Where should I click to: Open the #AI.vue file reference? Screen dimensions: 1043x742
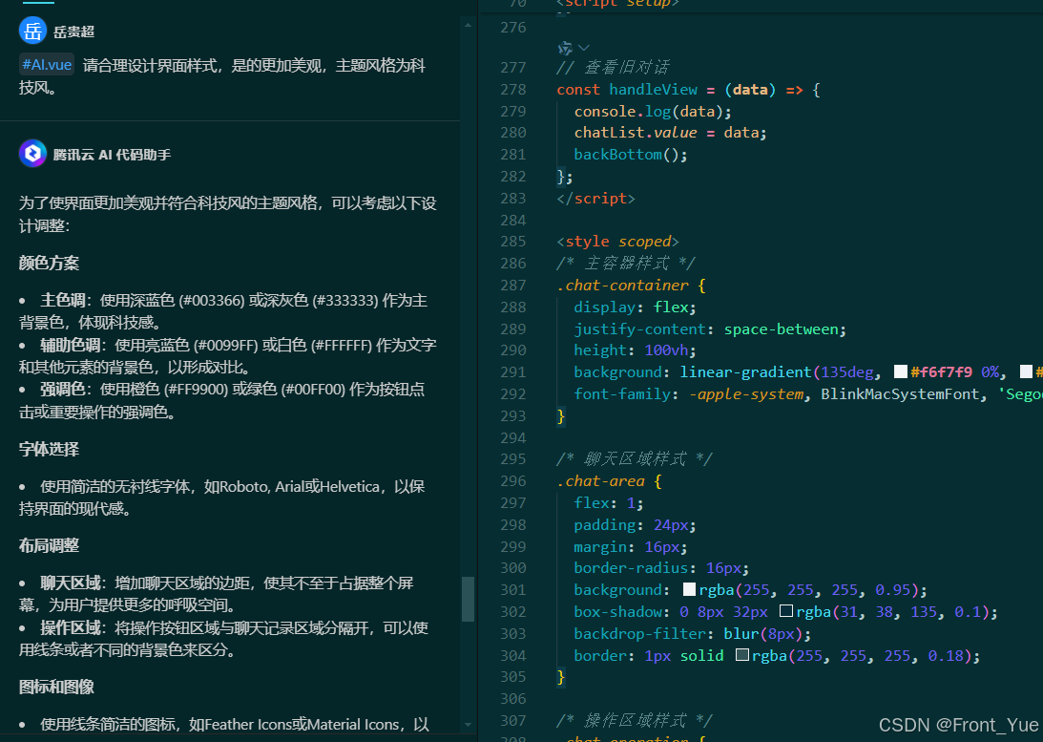point(47,65)
